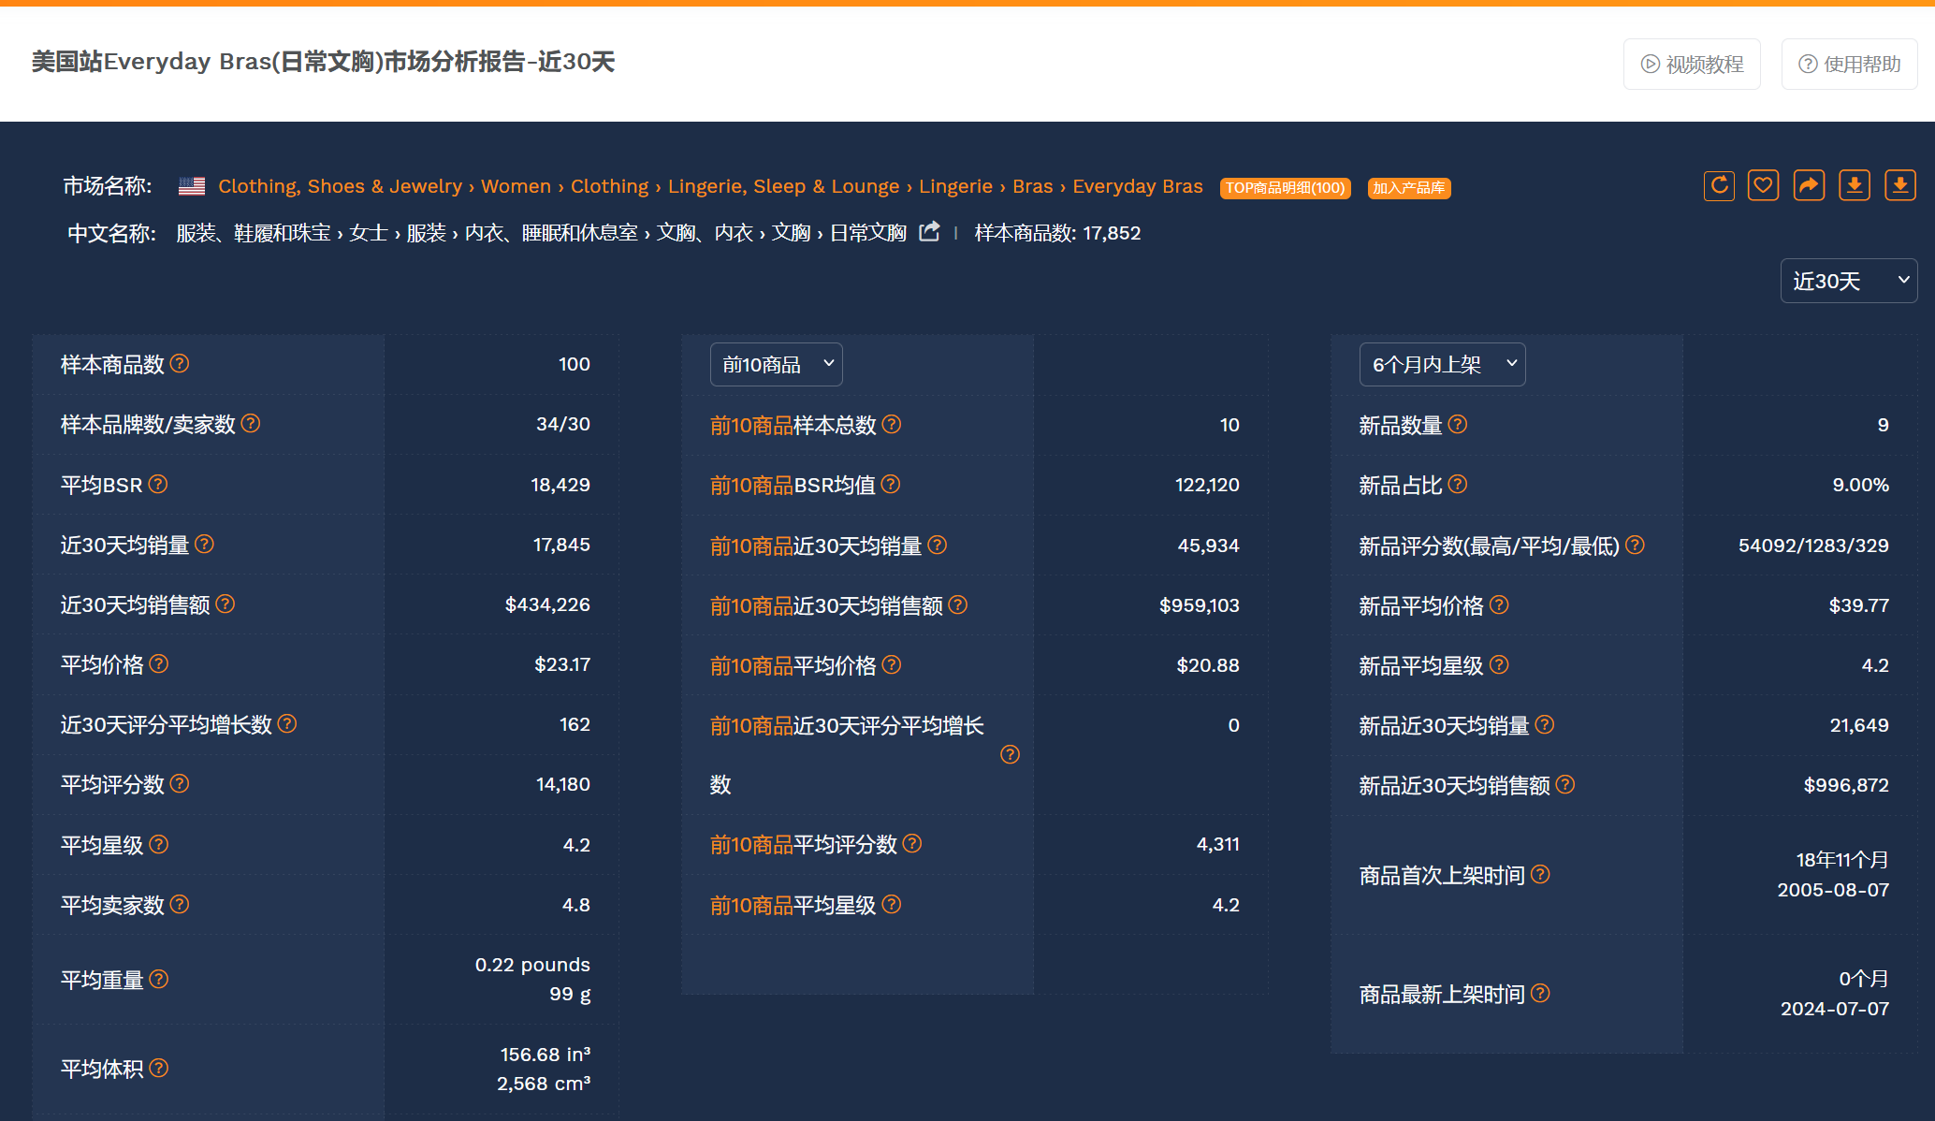Viewport: 1935px width, 1121px height.
Task: Click the Everyday Bras breadcrumb link
Action: [1137, 186]
